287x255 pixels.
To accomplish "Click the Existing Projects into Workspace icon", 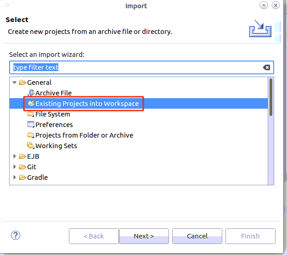I will (x=31, y=104).
